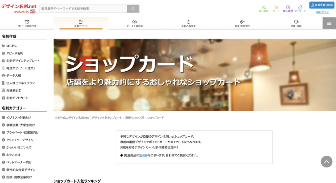The height and width of the screenshot is (183, 336).
Task: Click the ショップカード人気ランキング heading
Action: click(x=77, y=181)
